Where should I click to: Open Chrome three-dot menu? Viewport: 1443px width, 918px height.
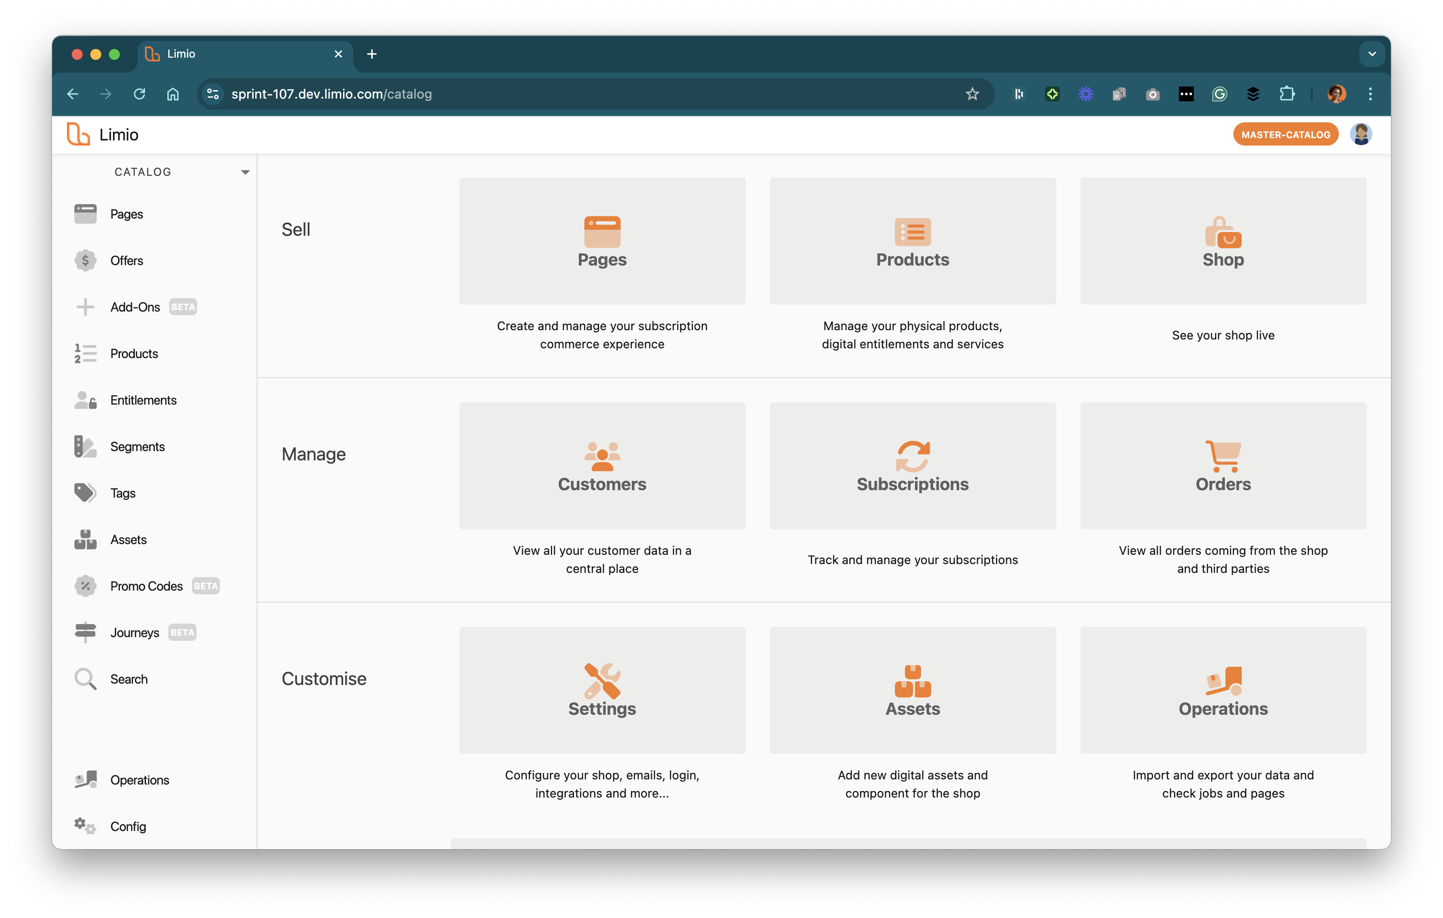tap(1370, 94)
